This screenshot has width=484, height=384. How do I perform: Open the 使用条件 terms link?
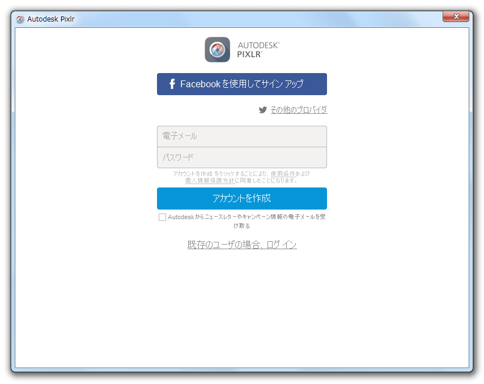tap(283, 174)
